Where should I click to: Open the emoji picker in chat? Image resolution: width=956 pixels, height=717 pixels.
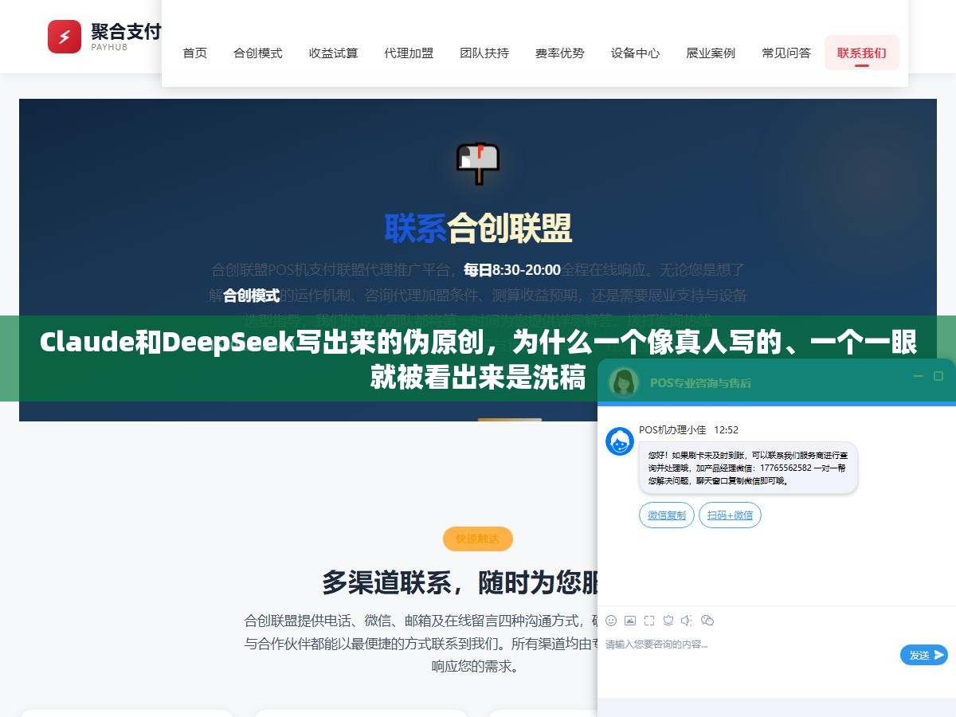[x=611, y=621]
